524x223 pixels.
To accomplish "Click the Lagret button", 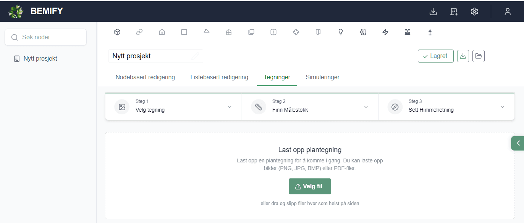I will 436,56.
